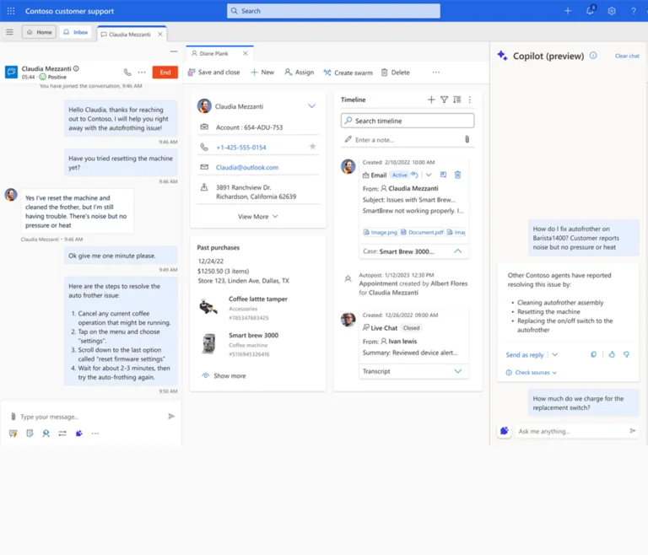The height and width of the screenshot is (555, 648).
Task: Click Send as reply
Action: pos(525,354)
